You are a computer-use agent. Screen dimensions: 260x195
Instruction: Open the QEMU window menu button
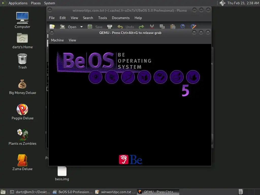52,32
